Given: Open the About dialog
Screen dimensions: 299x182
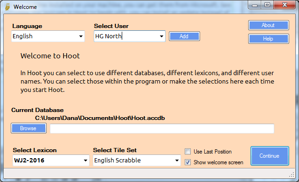Looking at the screenshot, I should (269, 25).
